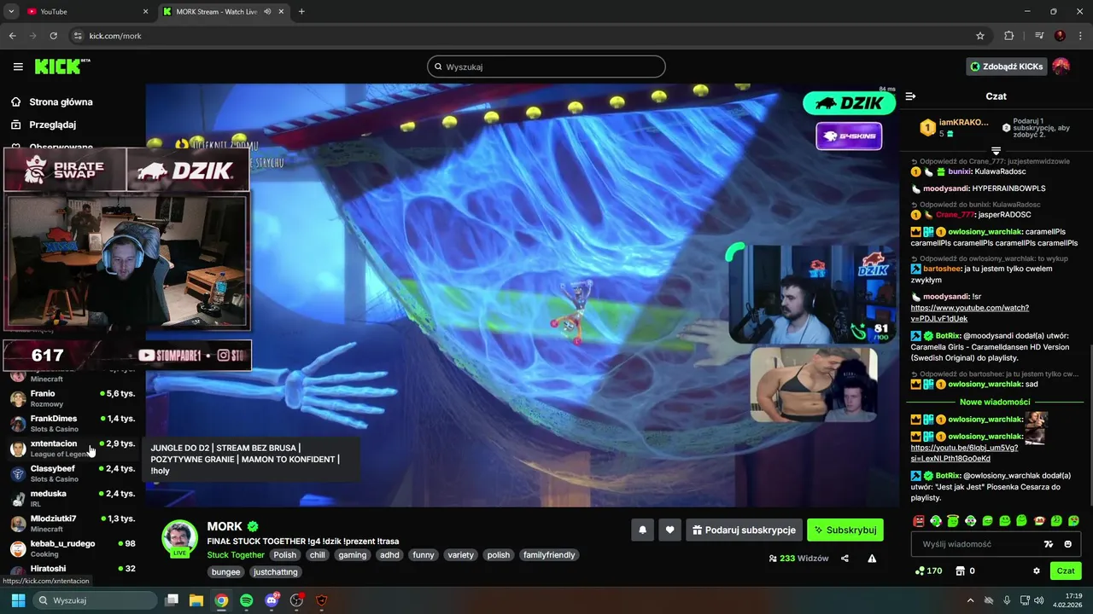This screenshot has width=1093, height=614.
Task: Select the gaming tag
Action: click(352, 554)
